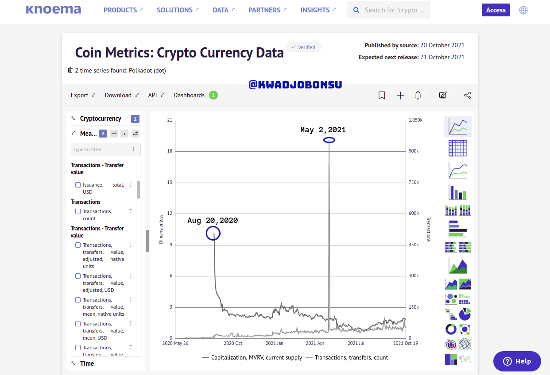This screenshot has width=550, height=375.
Task: Click the Knoema logo
Action: pos(54,10)
